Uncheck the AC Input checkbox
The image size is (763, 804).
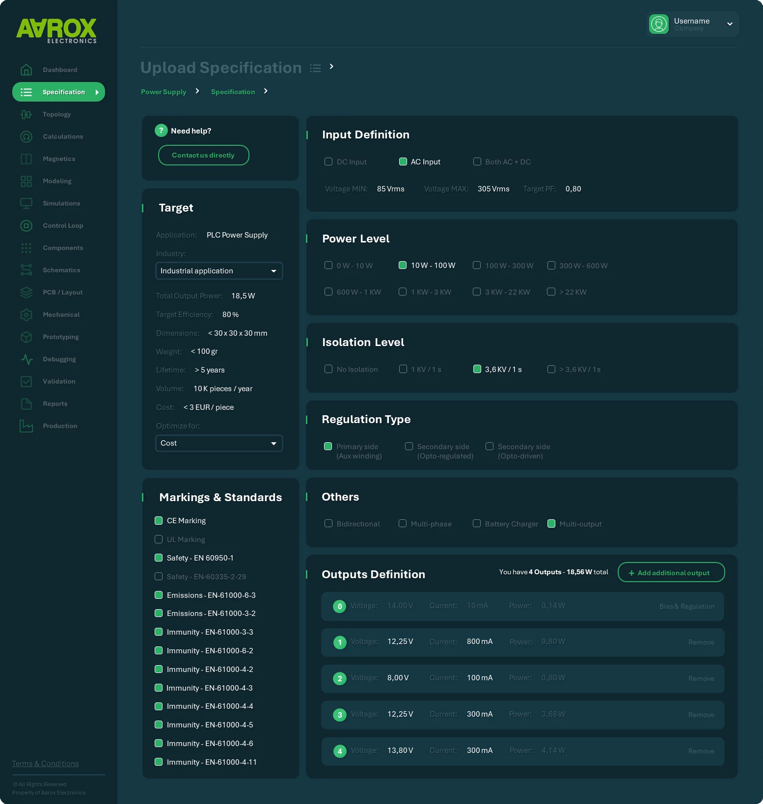403,161
